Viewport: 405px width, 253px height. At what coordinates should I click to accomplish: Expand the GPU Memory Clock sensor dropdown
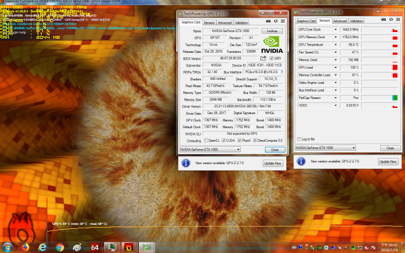click(x=335, y=37)
